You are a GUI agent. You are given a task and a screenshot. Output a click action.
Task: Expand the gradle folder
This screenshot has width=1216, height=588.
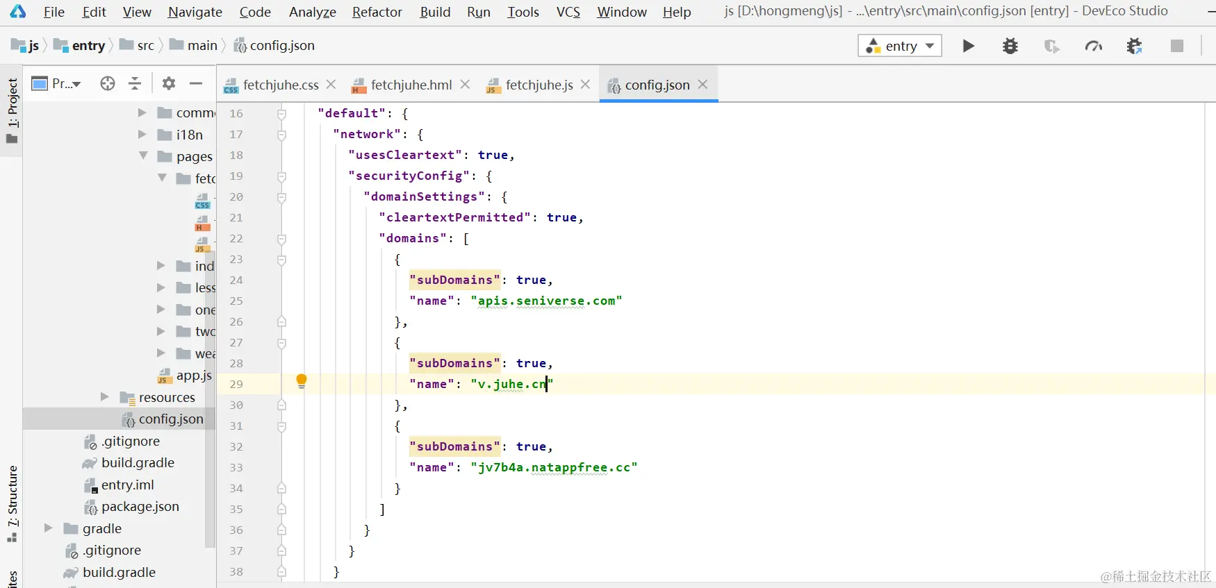[48, 528]
